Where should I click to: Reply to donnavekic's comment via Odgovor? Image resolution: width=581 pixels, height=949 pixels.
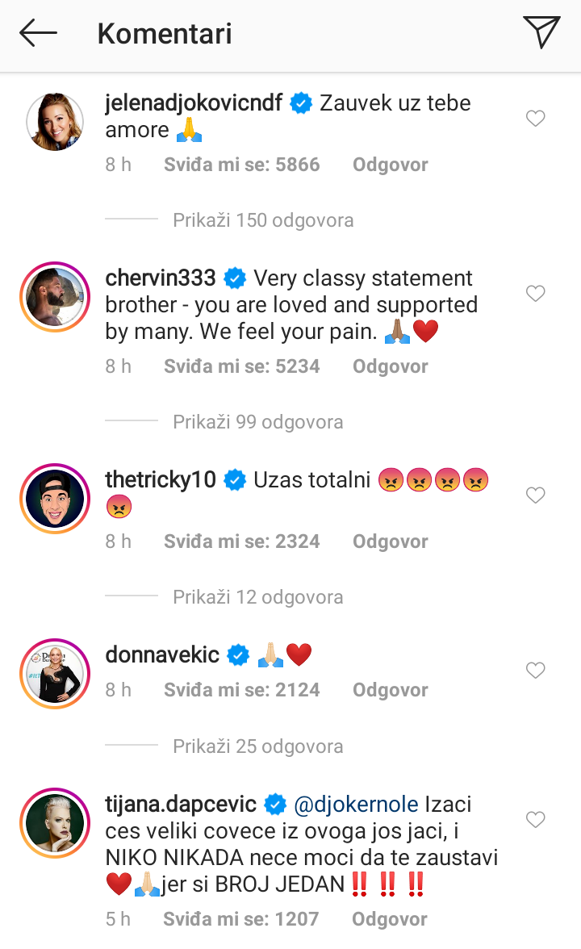(391, 690)
